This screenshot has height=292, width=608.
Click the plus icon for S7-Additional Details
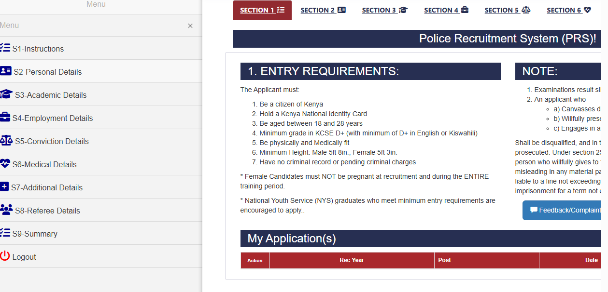[5, 186]
